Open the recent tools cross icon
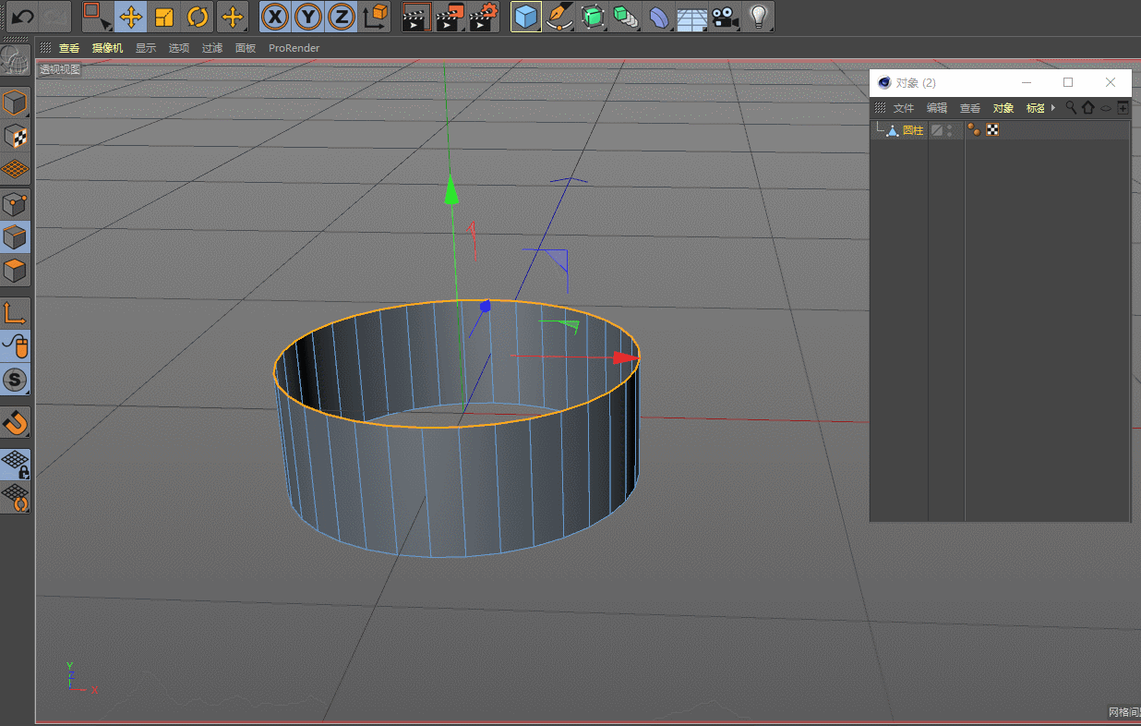The width and height of the screenshot is (1141, 726). point(233,17)
